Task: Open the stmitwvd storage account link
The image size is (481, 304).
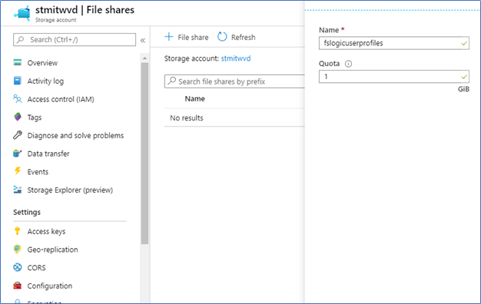Action: pos(236,58)
